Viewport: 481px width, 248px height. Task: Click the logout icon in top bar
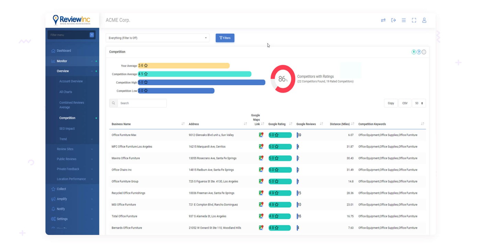click(393, 20)
